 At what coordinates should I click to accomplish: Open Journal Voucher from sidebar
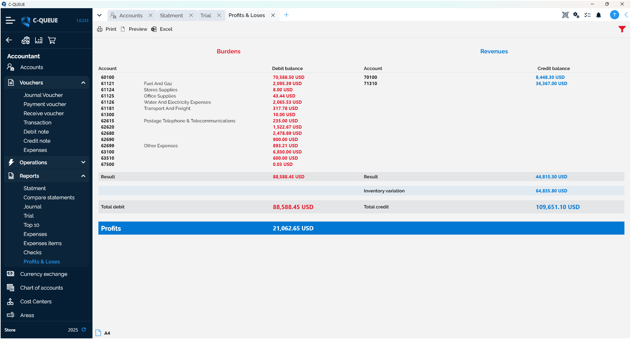(43, 95)
